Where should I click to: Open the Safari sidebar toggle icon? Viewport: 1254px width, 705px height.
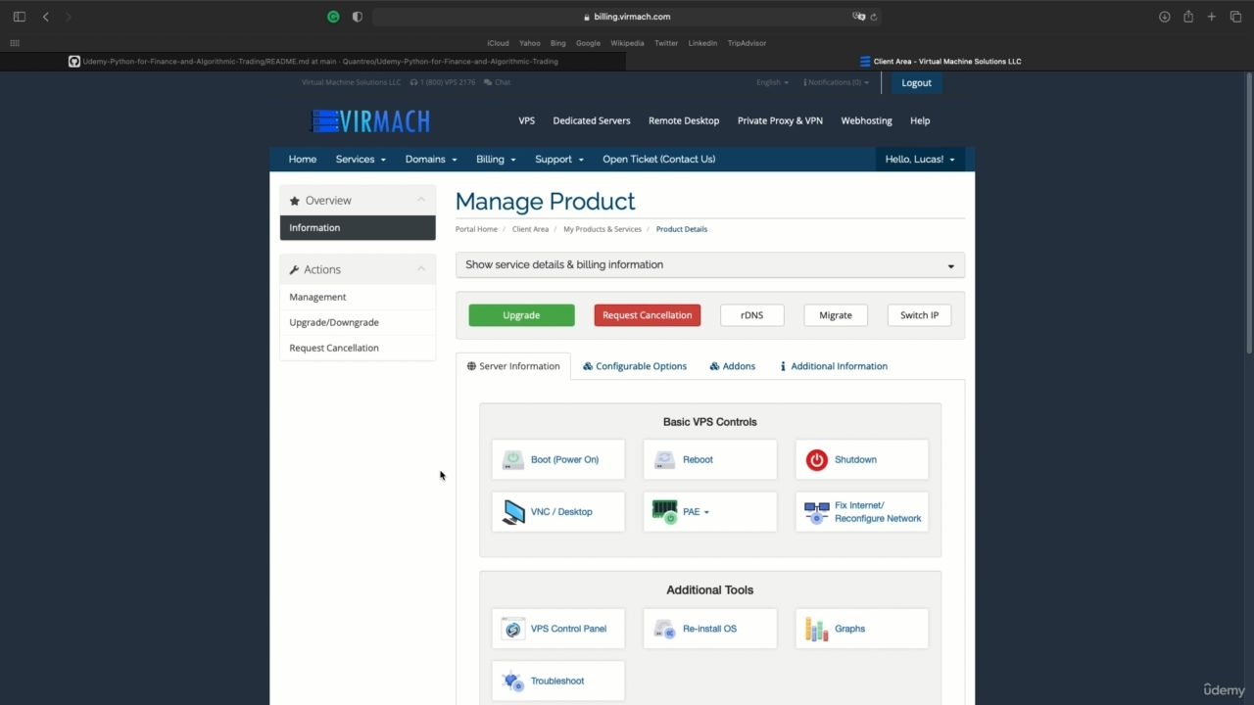pos(19,17)
